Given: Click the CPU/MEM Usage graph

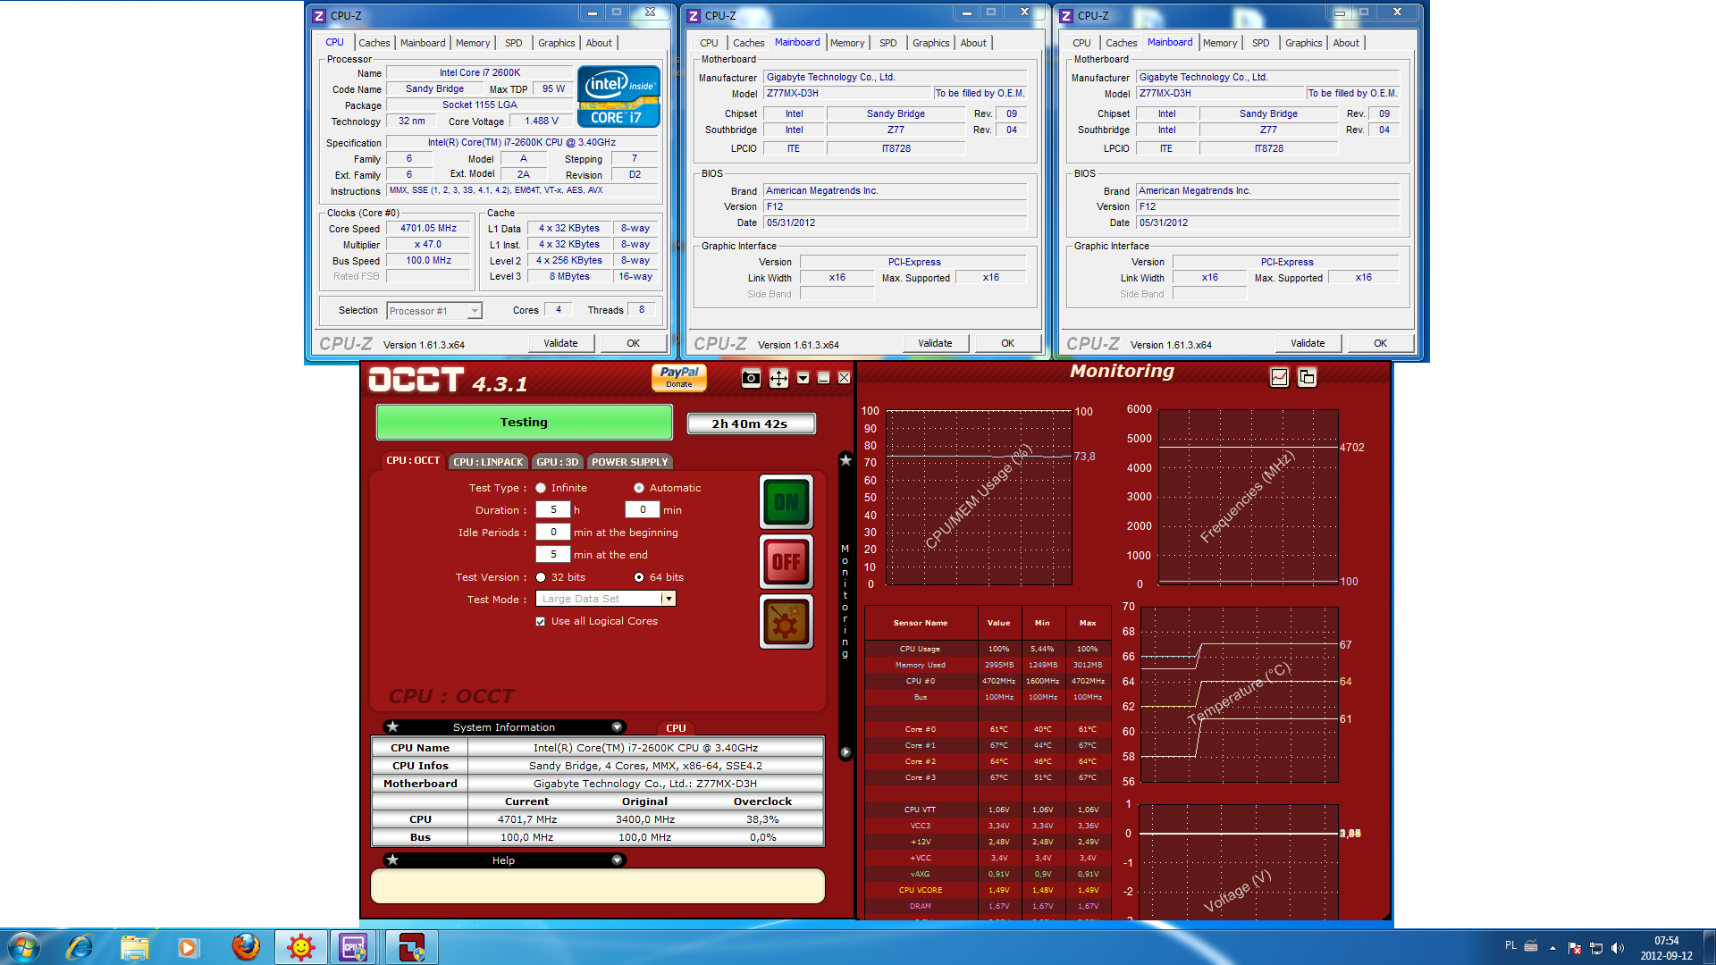Looking at the screenshot, I should 979,497.
